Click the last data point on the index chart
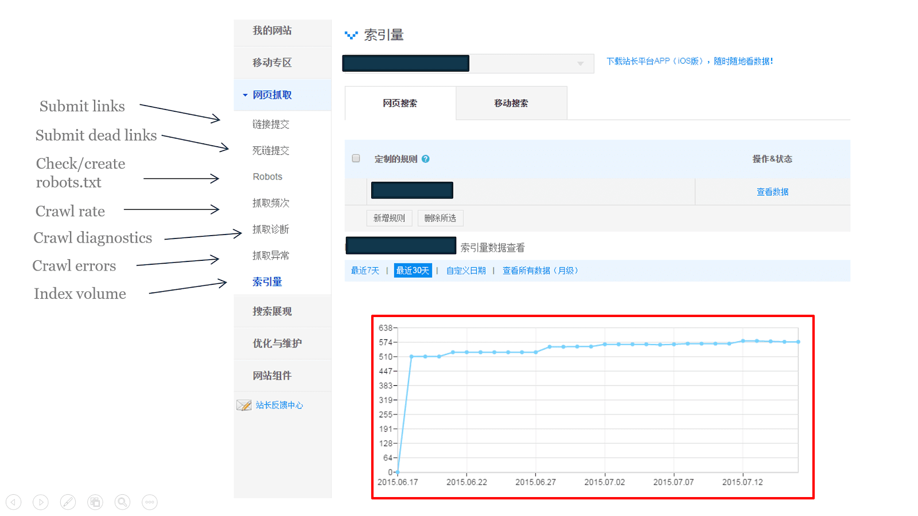The image size is (918, 516). click(x=798, y=342)
